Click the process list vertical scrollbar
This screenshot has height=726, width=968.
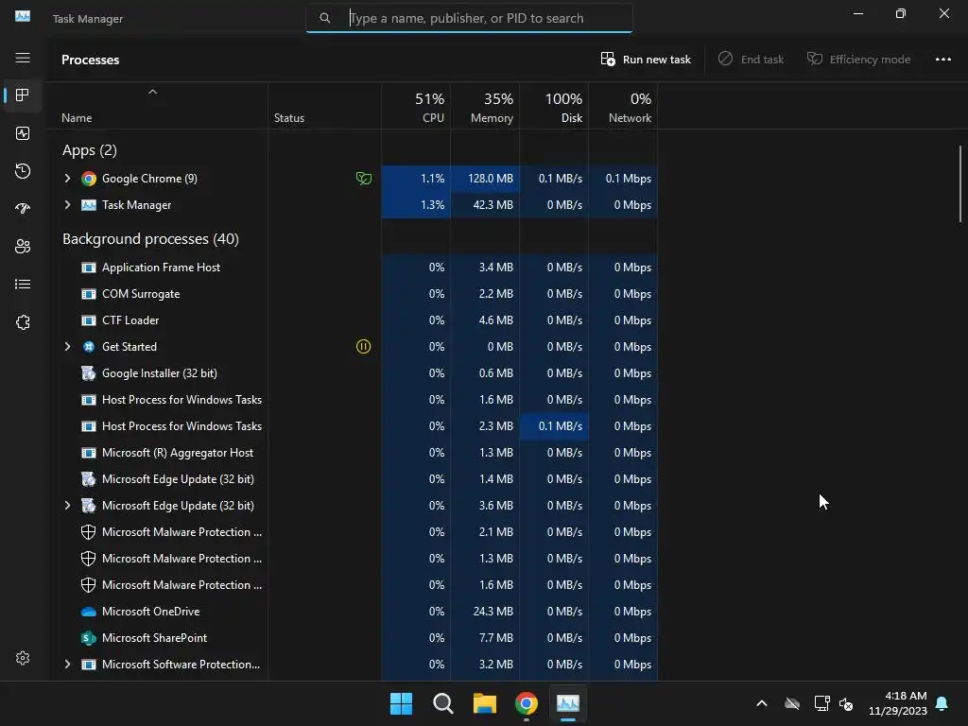(x=960, y=183)
